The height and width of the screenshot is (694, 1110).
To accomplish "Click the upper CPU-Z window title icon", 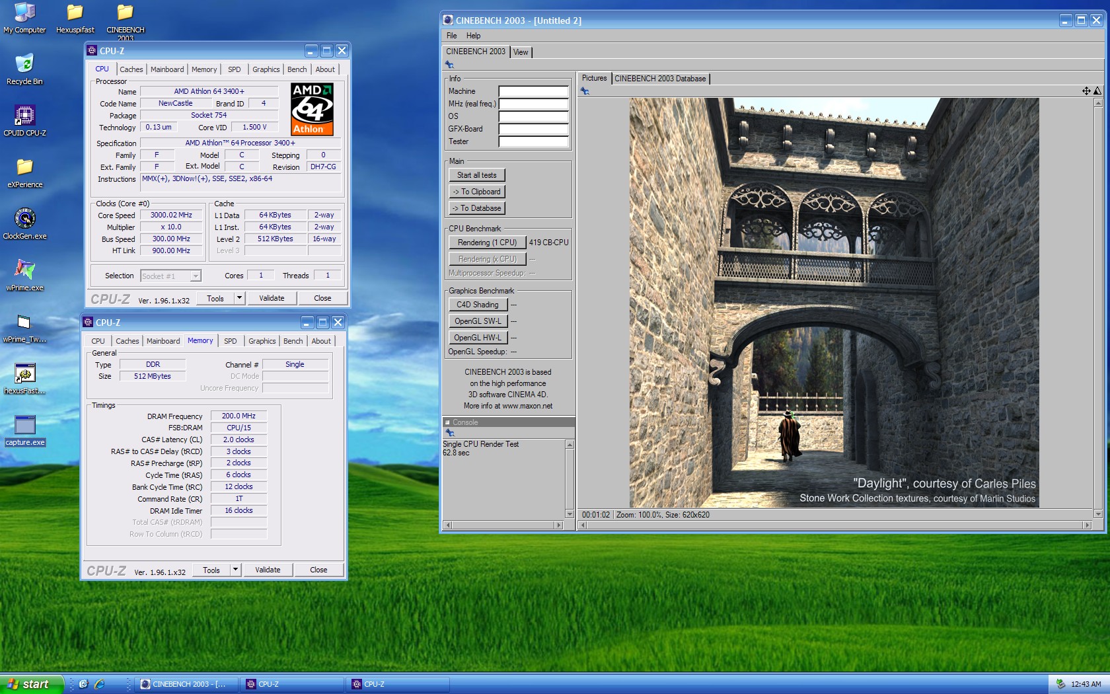I will [x=92, y=50].
